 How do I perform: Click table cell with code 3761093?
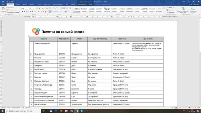(x=64, y=54)
